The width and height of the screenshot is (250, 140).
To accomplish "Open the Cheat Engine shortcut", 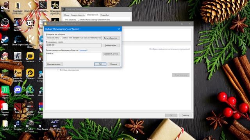I will pos(18,41).
